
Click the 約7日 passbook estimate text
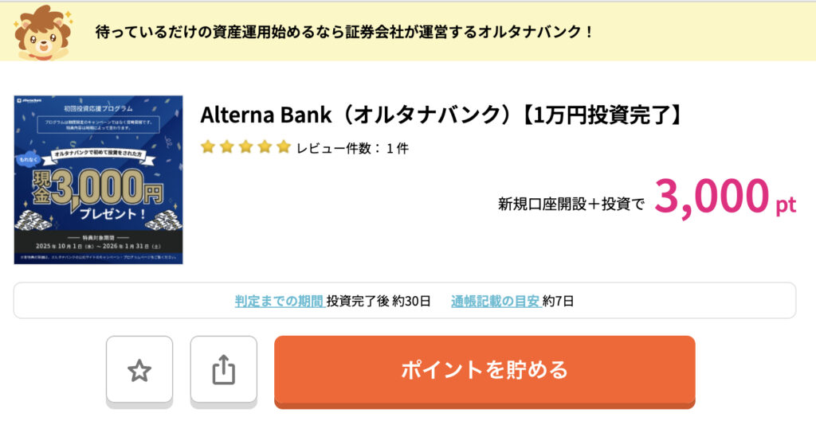(x=558, y=301)
